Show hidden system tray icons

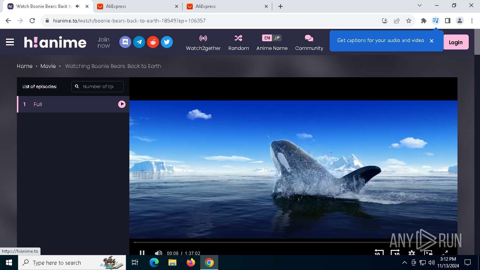(x=405, y=262)
